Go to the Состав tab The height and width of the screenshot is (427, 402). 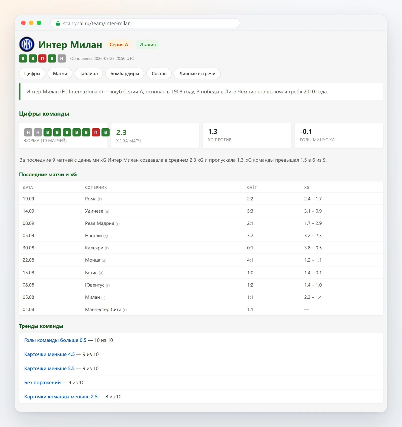[x=159, y=74]
